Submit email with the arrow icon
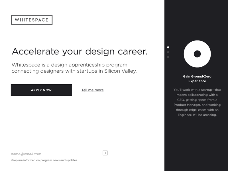228x171 pixels. click(x=105, y=153)
